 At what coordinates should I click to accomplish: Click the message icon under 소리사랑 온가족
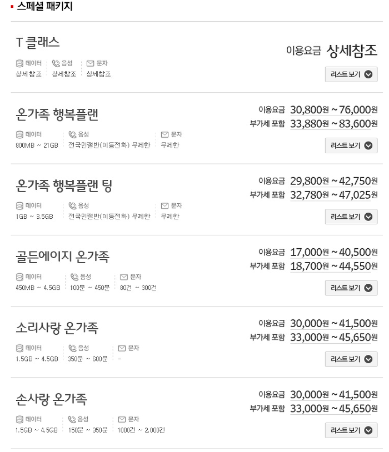122,348
